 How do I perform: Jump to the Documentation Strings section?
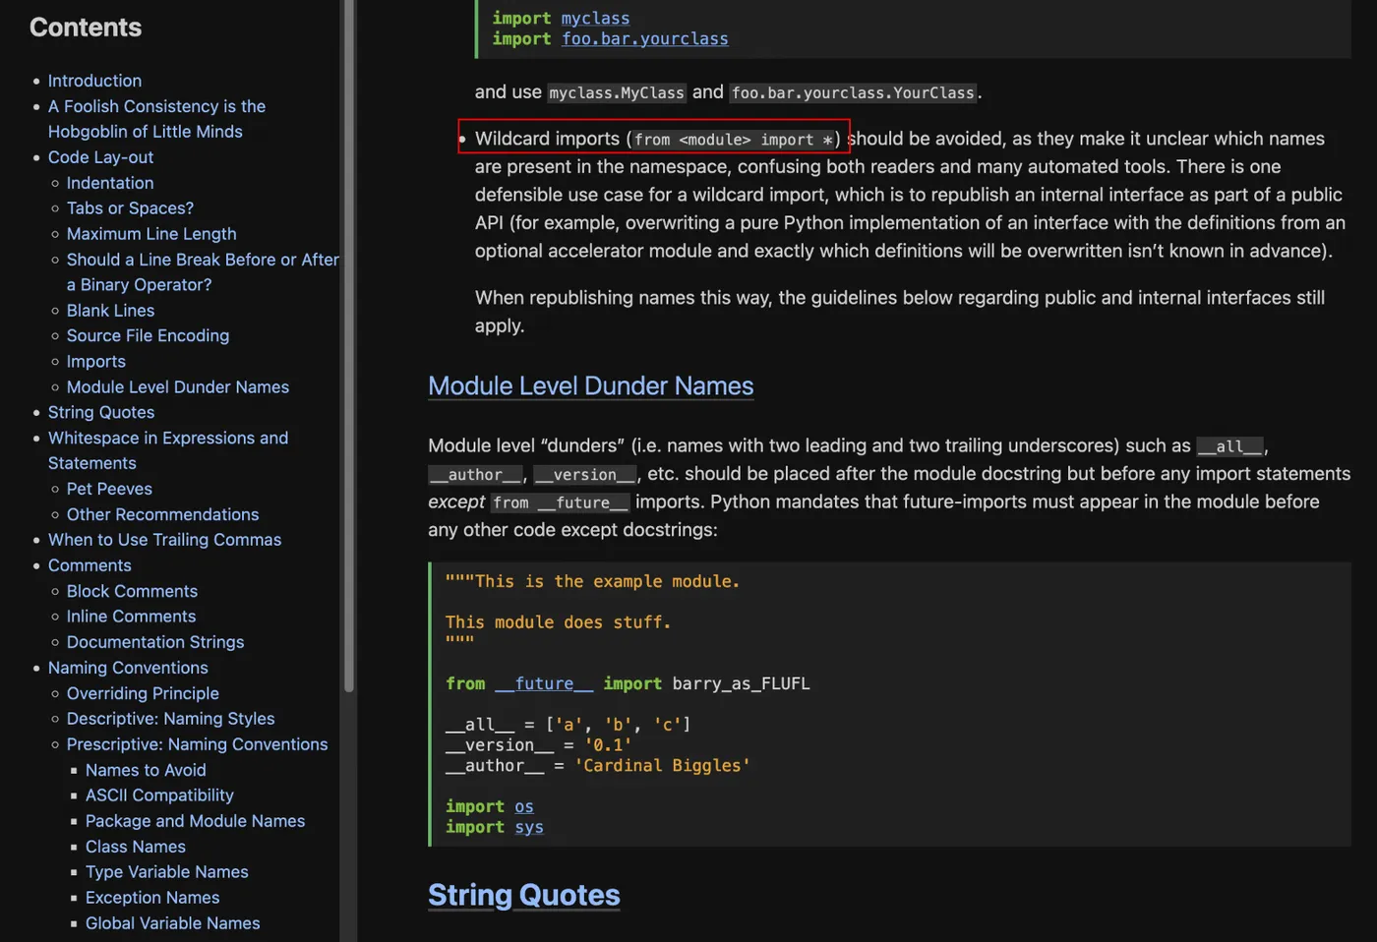[155, 643]
